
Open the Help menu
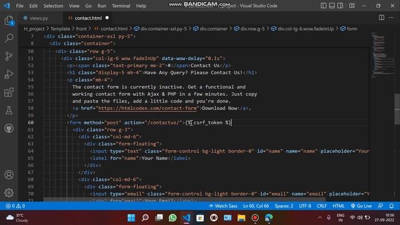tap(141, 6)
